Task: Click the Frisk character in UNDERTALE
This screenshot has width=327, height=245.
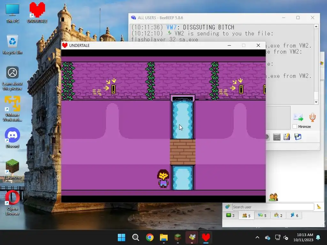Action: [163, 179]
